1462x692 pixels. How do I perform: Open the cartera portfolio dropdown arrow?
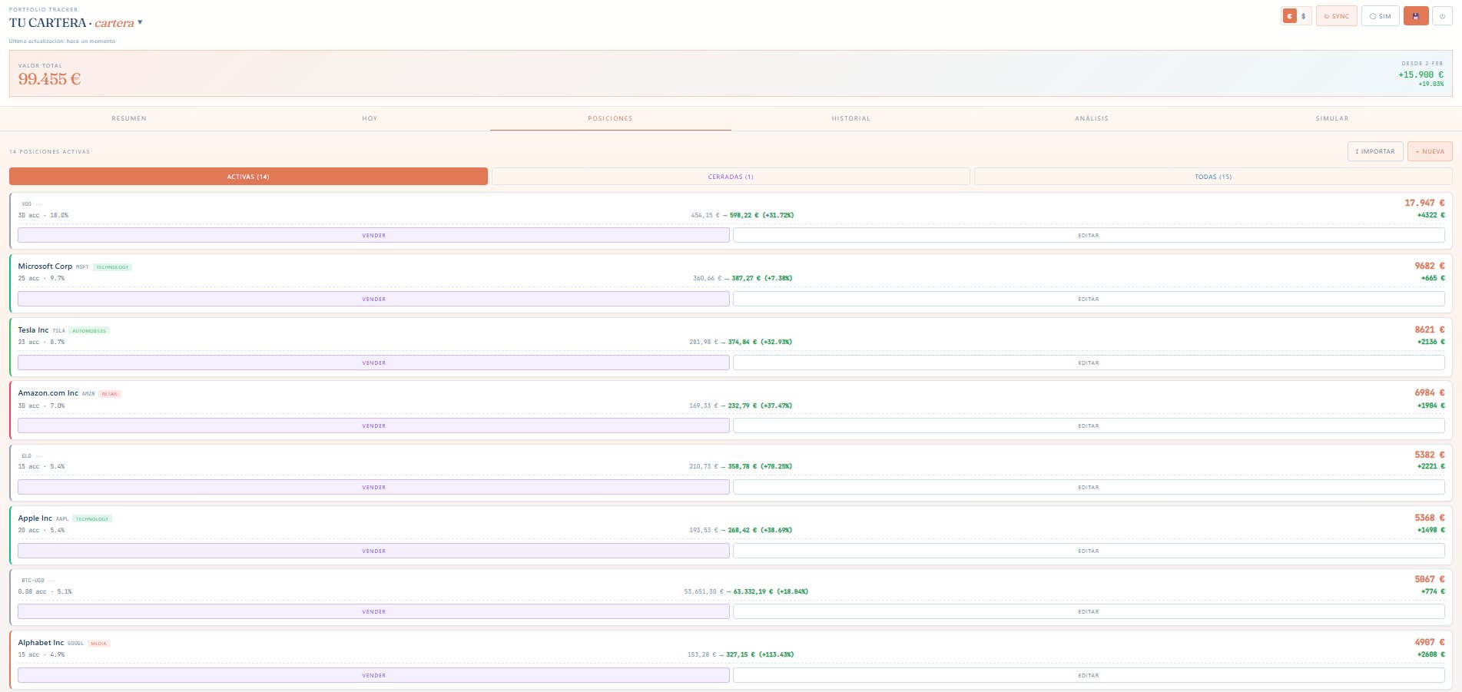point(140,22)
